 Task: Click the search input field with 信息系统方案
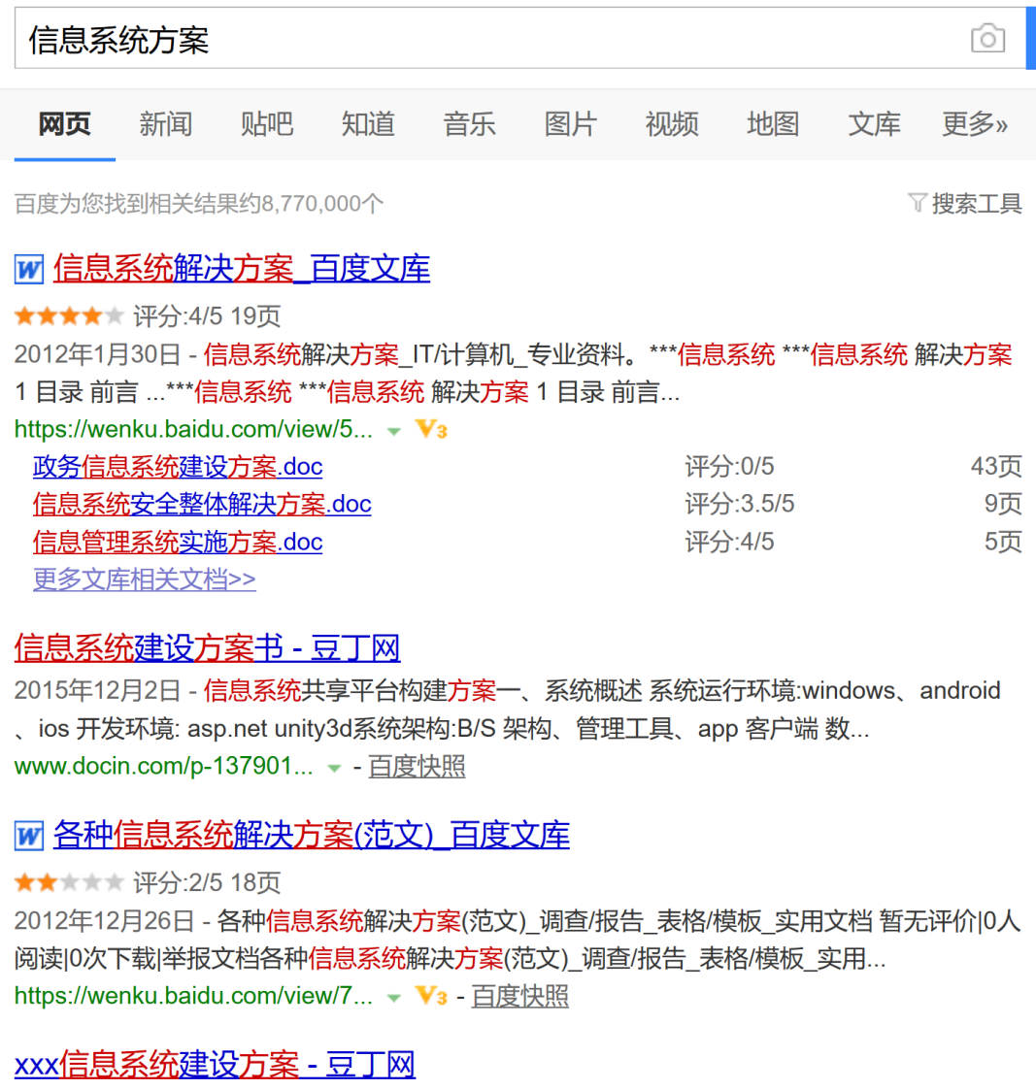coord(520,38)
